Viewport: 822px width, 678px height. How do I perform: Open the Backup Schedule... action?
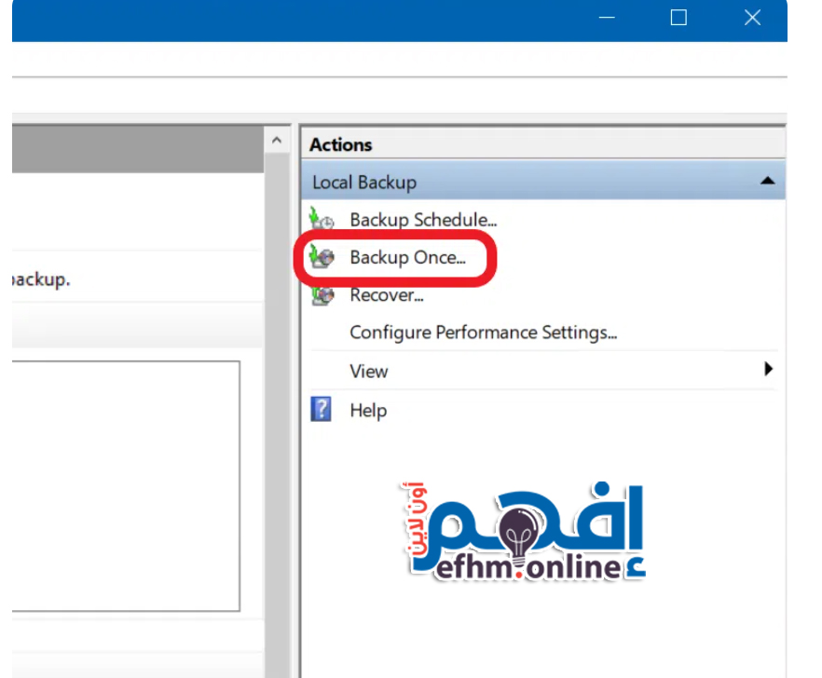(x=423, y=220)
